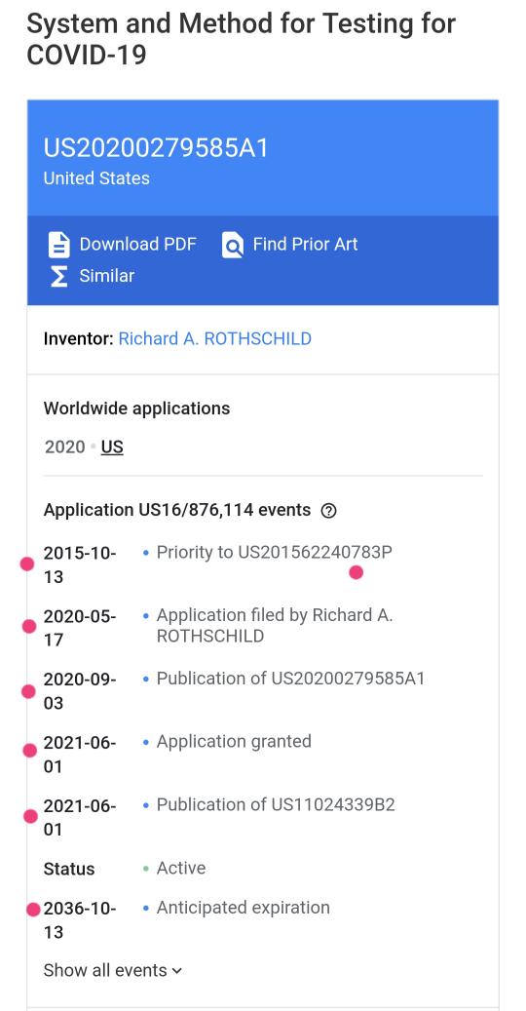Open the Download PDF link
The height and width of the screenshot is (1011, 526).
point(137,245)
